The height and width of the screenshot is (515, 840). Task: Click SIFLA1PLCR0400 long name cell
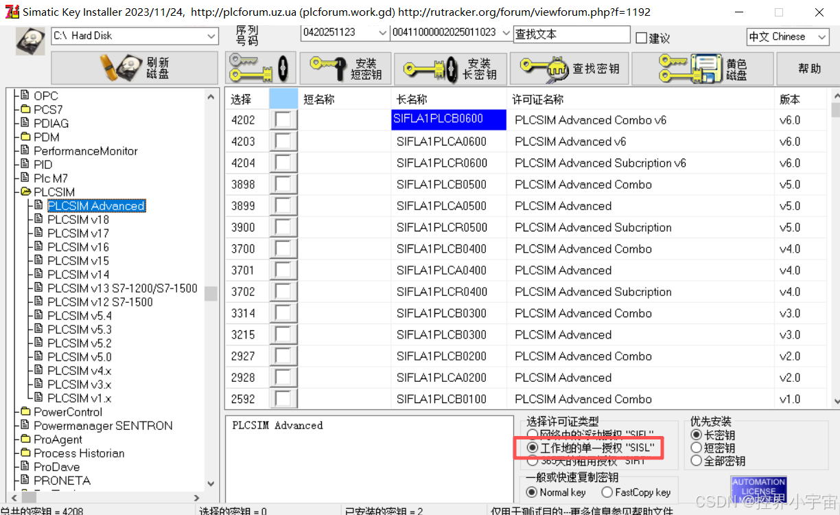(x=441, y=292)
